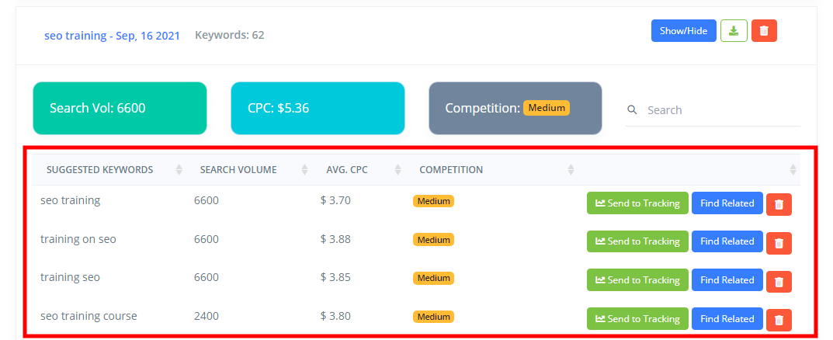The width and height of the screenshot is (833, 340).
Task: Click the magnifier search icon
Action: [632, 110]
